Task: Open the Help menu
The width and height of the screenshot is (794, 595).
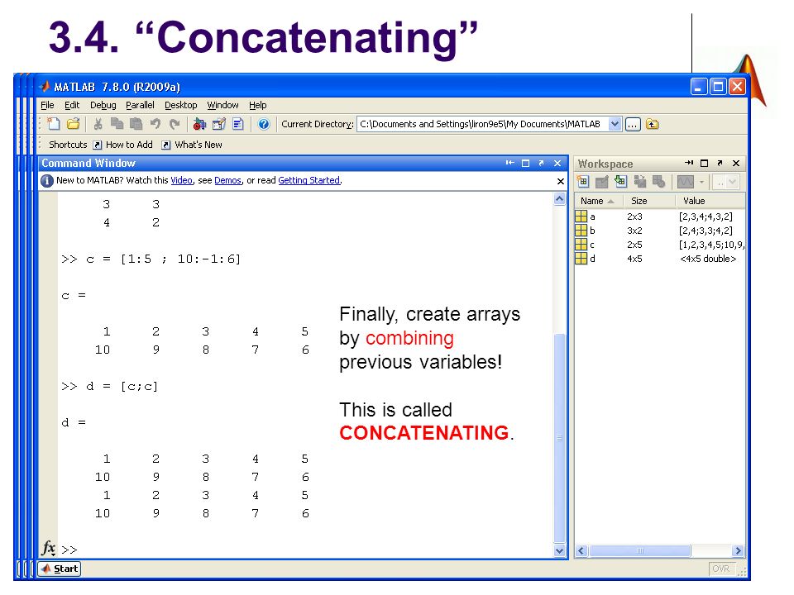Action: point(258,105)
